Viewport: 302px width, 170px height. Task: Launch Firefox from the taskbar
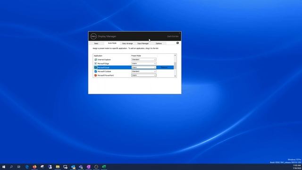pyautogui.click(x=34, y=167)
